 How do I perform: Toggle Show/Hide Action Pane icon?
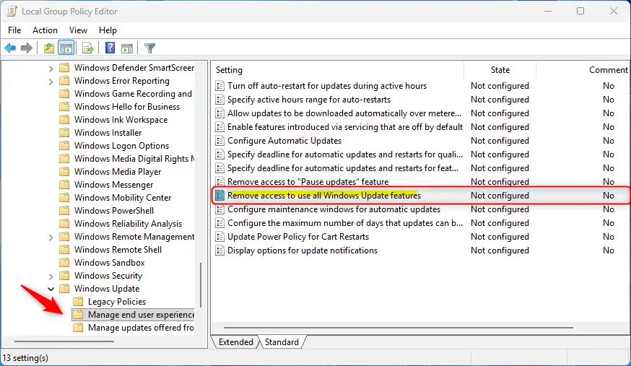(x=127, y=48)
